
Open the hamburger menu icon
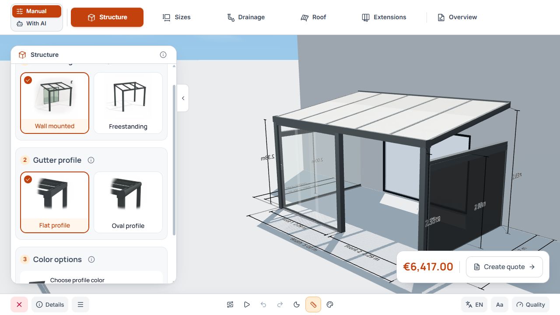(80, 304)
